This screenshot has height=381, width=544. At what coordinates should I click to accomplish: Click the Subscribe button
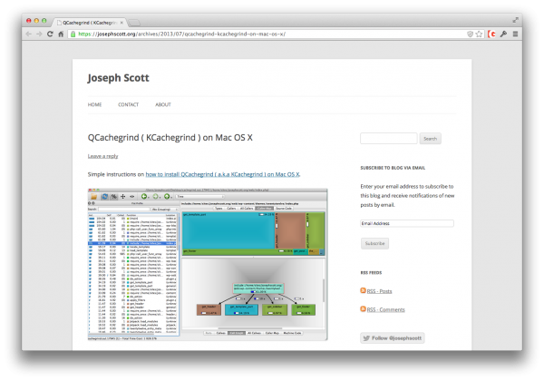pos(374,243)
